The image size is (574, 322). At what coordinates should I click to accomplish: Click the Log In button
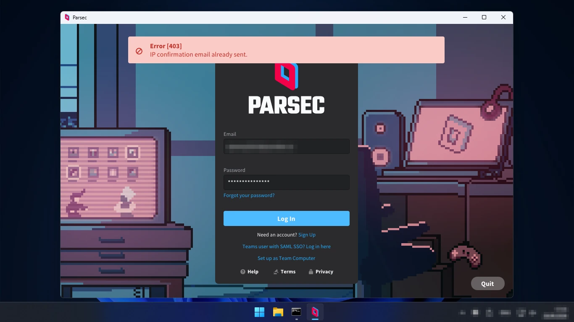coord(286,218)
